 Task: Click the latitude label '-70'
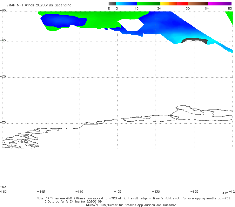(3, 76)
